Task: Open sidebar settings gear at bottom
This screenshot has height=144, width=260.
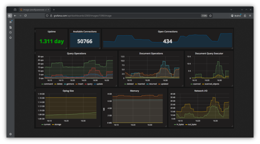Action: coord(10,134)
